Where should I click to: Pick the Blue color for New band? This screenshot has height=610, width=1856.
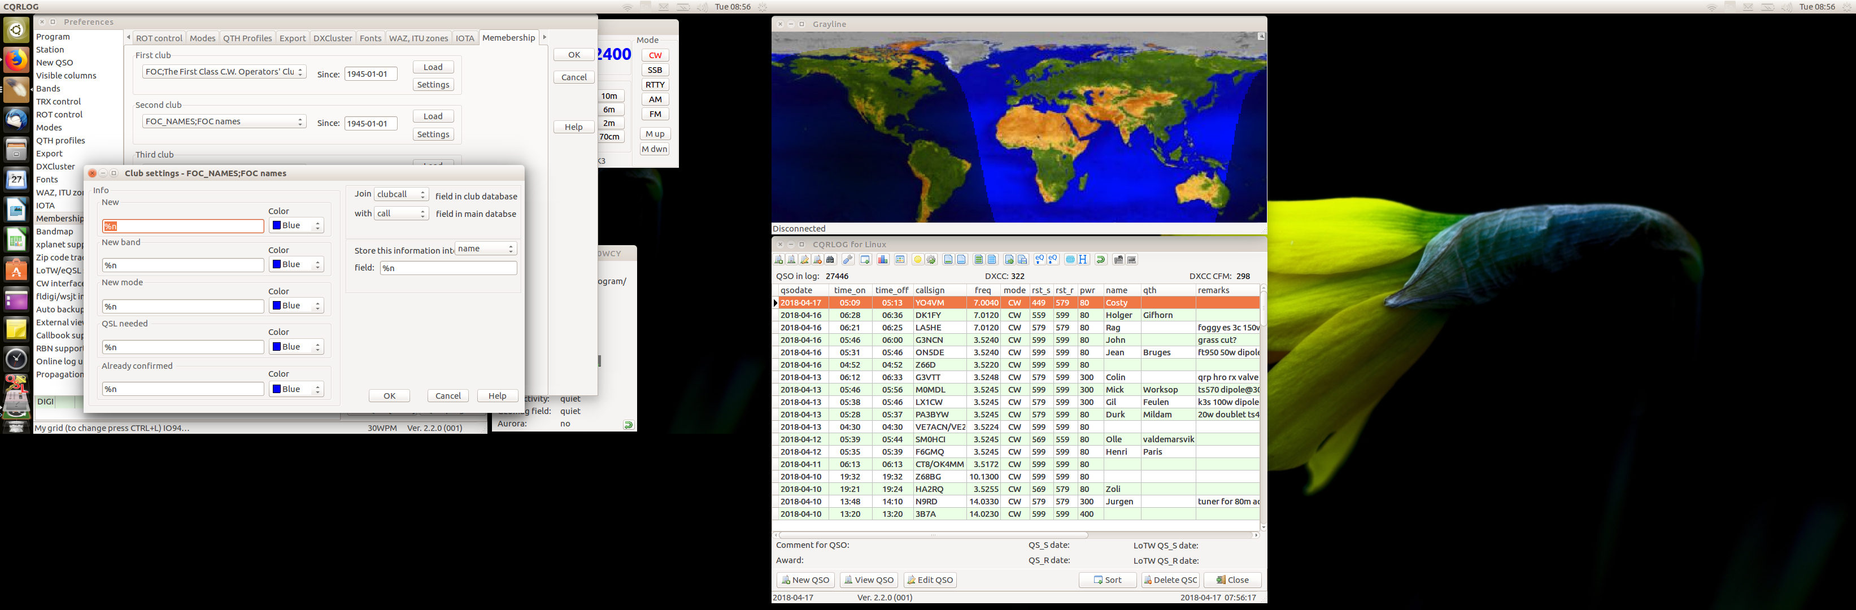296,265
